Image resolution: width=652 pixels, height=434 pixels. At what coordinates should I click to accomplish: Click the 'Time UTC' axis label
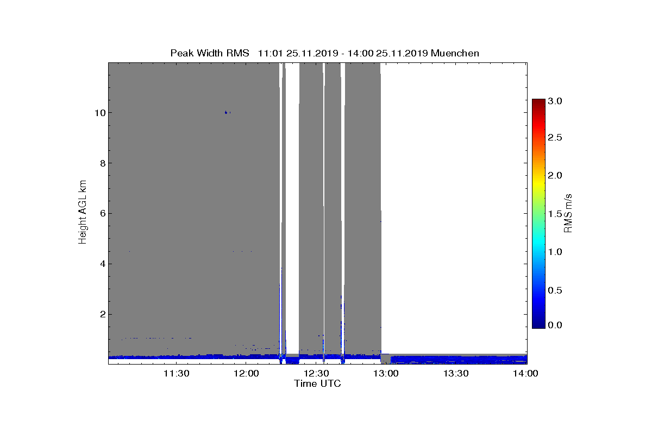318,384
